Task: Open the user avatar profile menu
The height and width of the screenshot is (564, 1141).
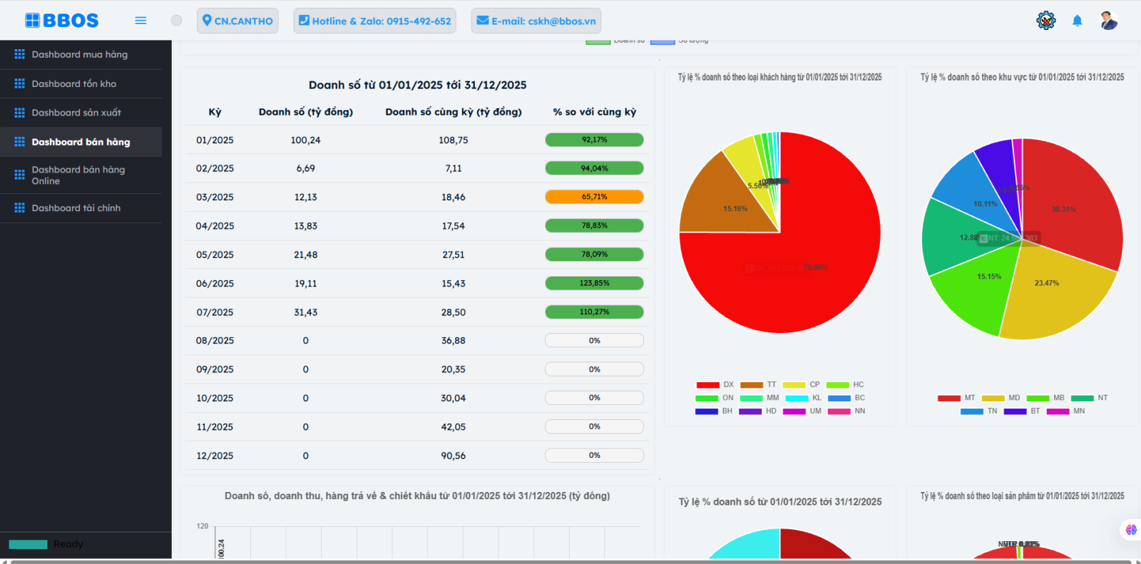Action: click(x=1108, y=21)
